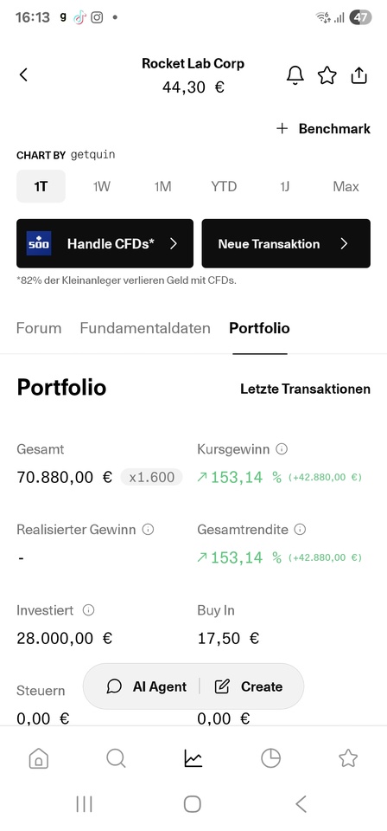Viewport: 387px width, 831px height.
Task: Open the AI Agent chat button
Action: coord(147,686)
